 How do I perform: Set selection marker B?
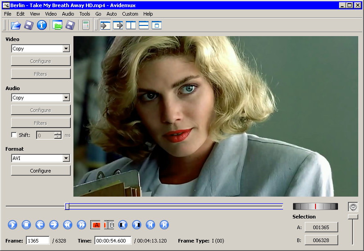coord(109,225)
